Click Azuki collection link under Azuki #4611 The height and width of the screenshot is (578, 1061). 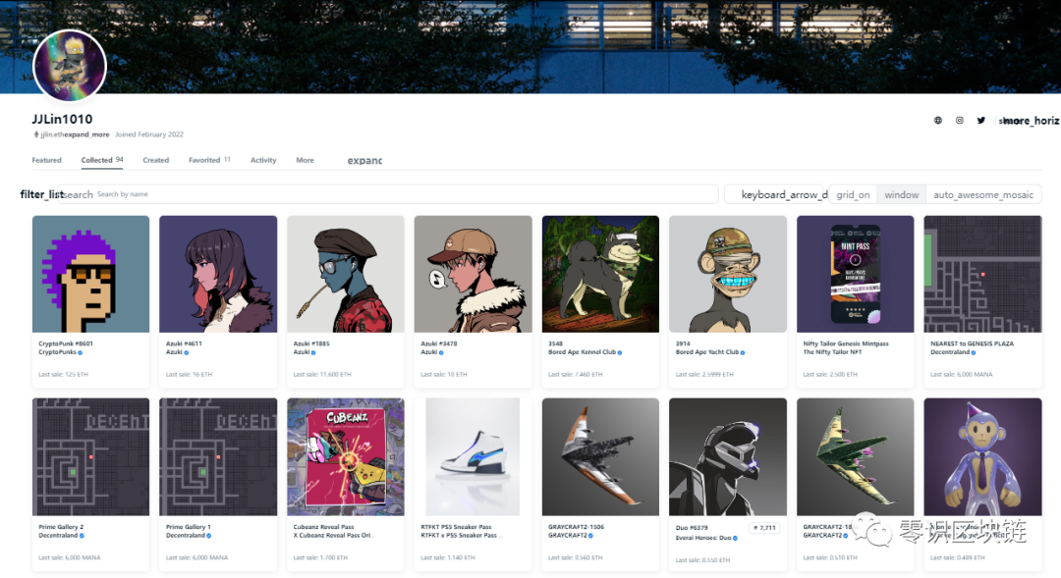tap(174, 352)
